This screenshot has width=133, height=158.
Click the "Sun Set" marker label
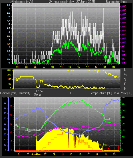tap(102, 145)
